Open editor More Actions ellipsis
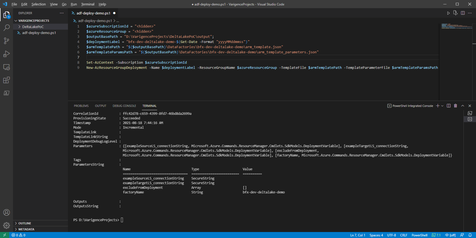 [470, 13]
